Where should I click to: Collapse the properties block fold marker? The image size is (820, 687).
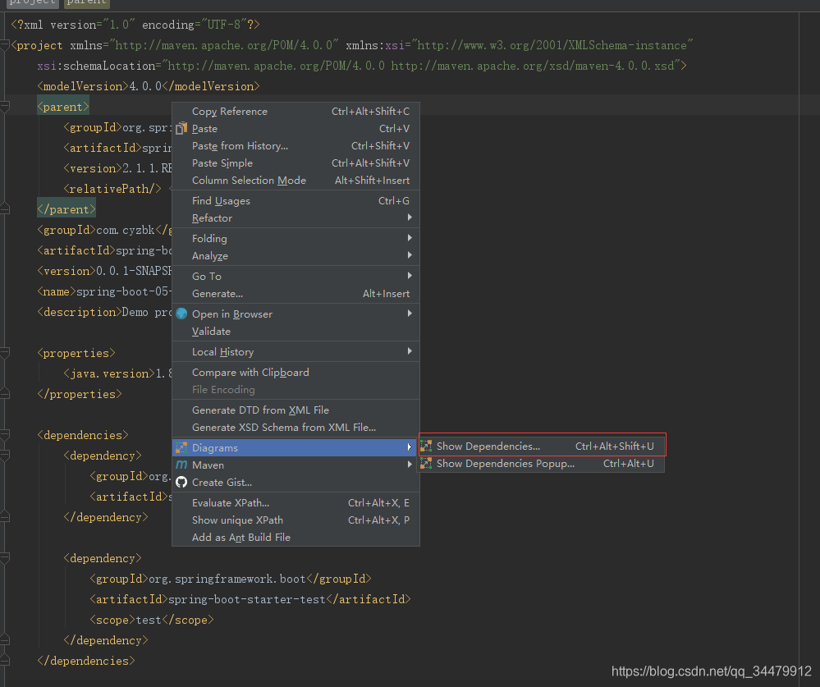point(5,354)
